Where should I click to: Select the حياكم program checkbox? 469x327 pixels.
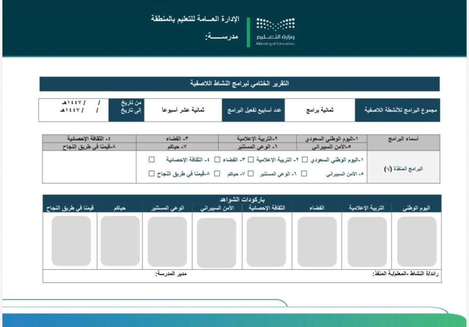tap(217, 174)
